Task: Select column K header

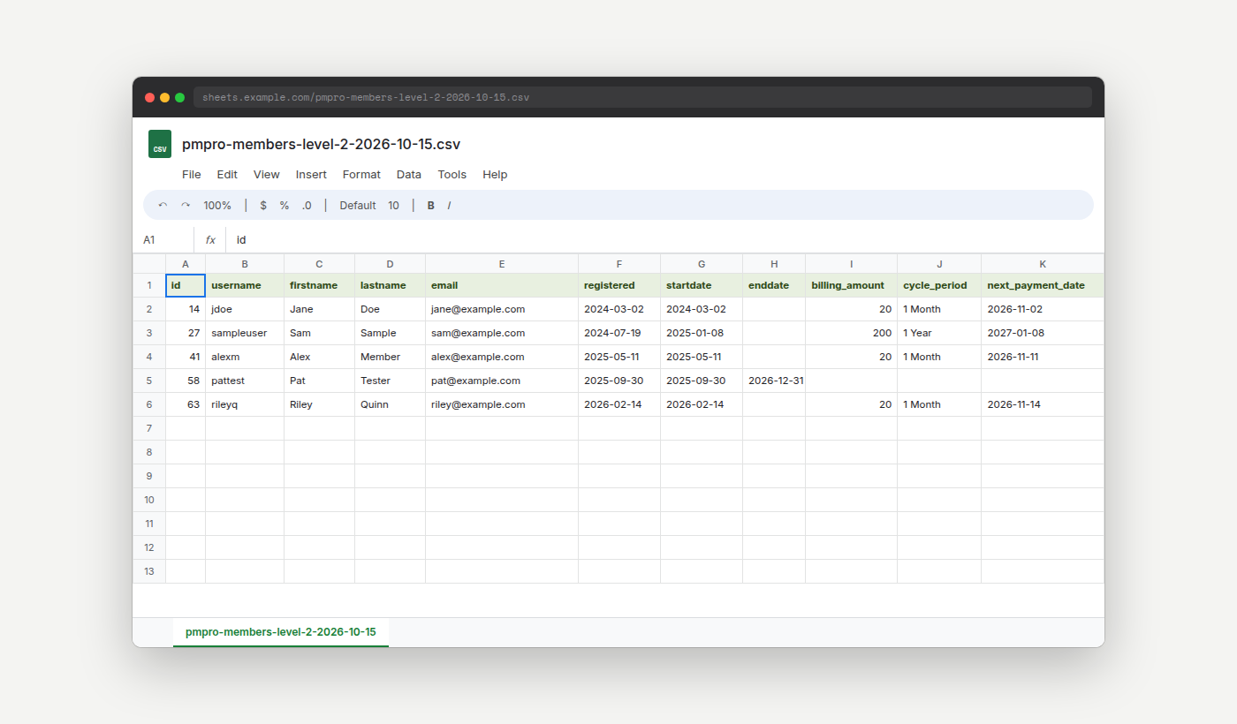Action: pos(1043,264)
